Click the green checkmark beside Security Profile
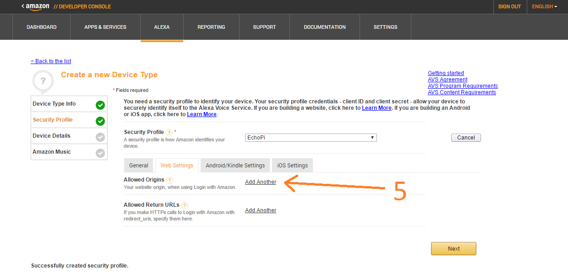The width and height of the screenshot is (568, 279). pos(100,120)
